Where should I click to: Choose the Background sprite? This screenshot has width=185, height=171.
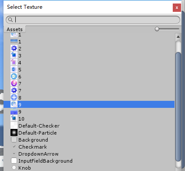(x=89, y=140)
